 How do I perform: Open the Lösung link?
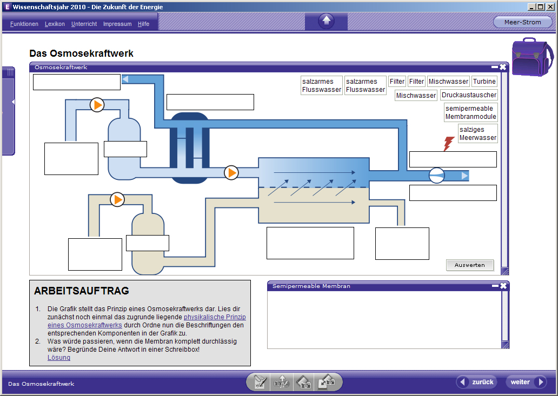coord(59,358)
